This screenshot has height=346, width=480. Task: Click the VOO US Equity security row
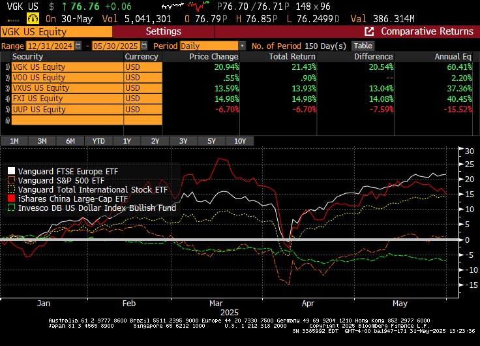(x=67, y=78)
